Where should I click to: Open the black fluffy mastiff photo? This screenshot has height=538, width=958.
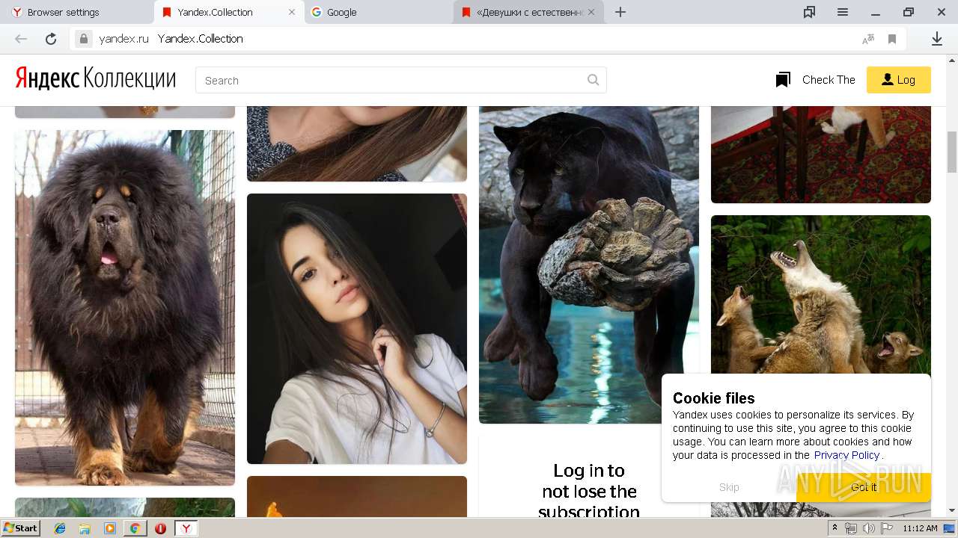click(x=125, y=308)
